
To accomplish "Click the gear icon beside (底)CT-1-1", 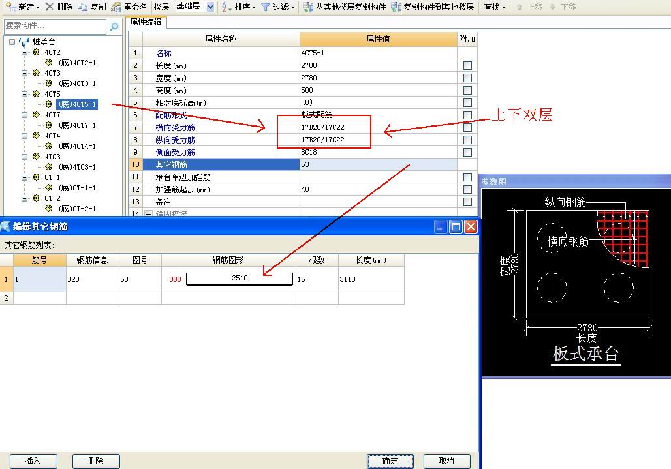I will 49,188.
